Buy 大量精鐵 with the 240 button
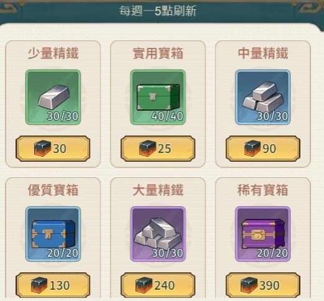This screenshot has height=301, width=324. pyautogui.click(x=158, y=285)
